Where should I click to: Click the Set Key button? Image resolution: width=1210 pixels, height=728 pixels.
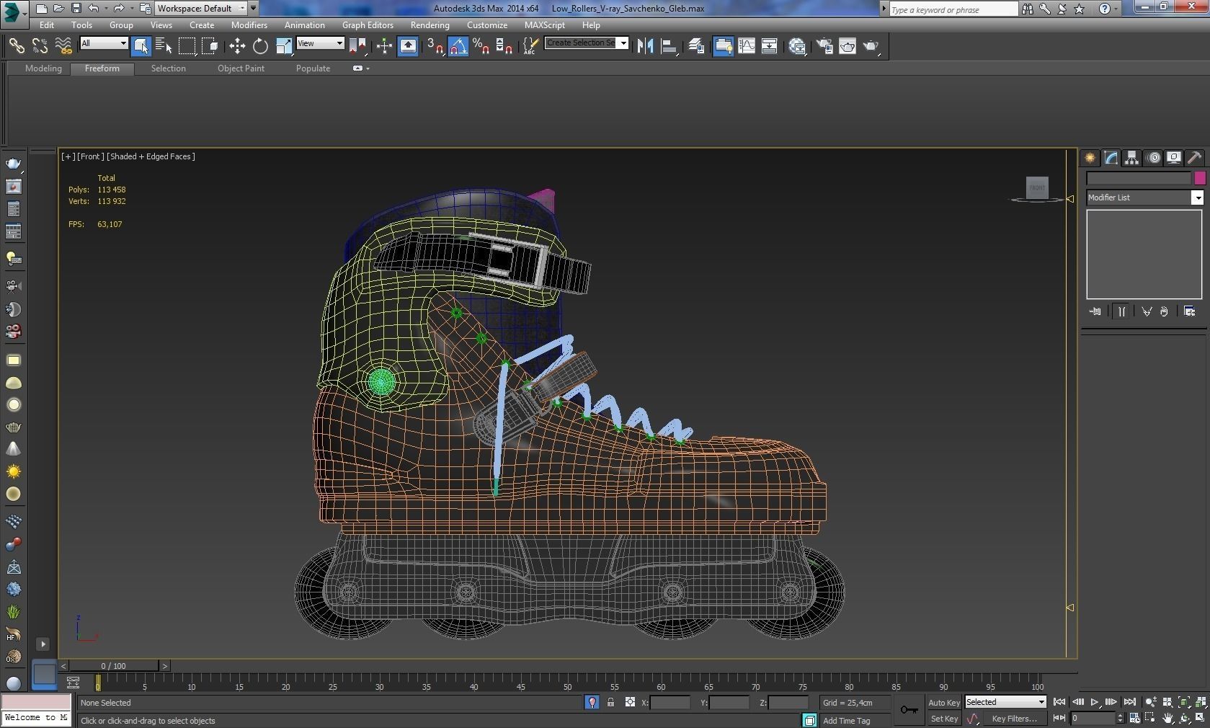tap(944, 719)
